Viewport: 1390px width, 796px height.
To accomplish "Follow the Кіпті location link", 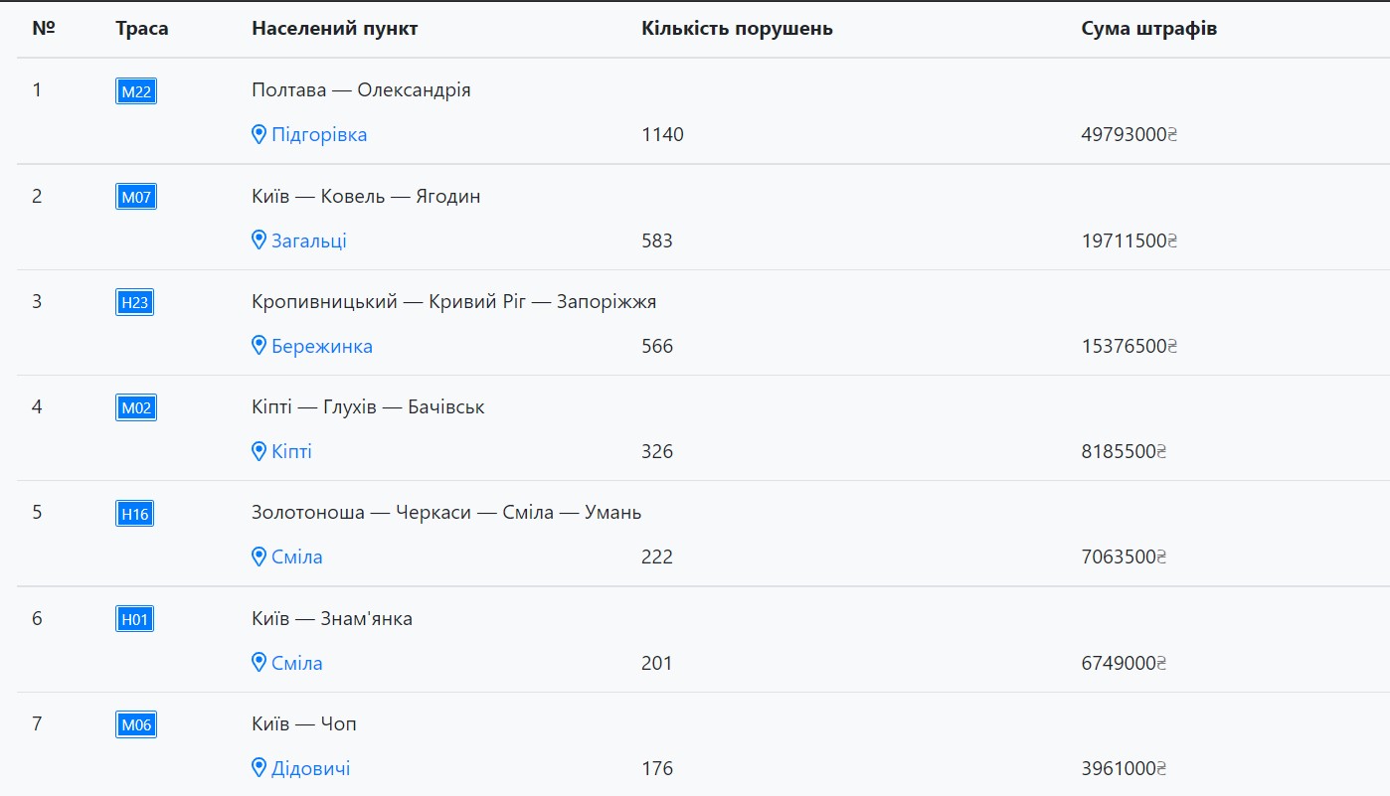I will [x=291, y=452].
